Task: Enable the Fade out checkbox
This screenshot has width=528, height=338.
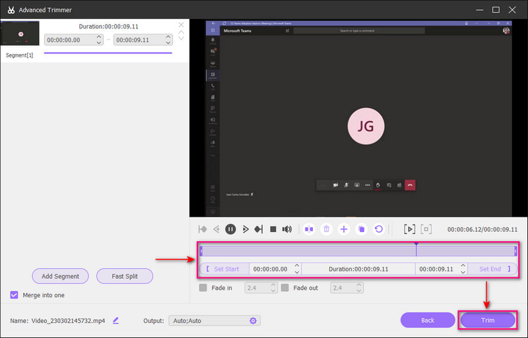Action: (x=285, y=288)
